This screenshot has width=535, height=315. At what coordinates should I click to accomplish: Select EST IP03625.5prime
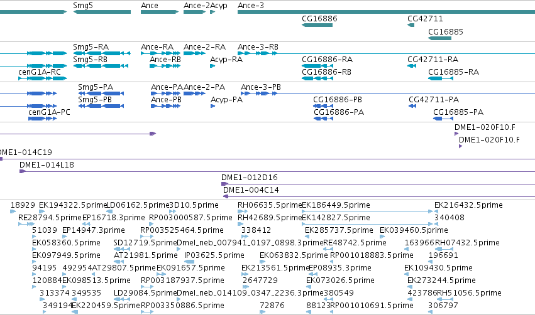coord(214,255)
